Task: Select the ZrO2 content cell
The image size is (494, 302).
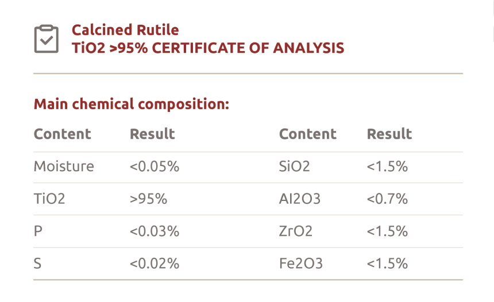Action: click(296, 231)
